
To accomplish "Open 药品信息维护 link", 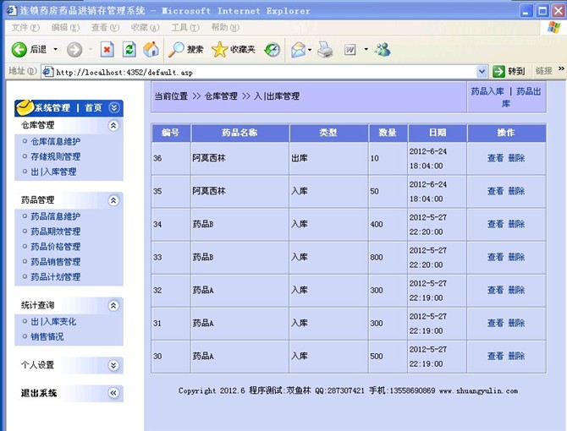I will click(x=55, y=216).
